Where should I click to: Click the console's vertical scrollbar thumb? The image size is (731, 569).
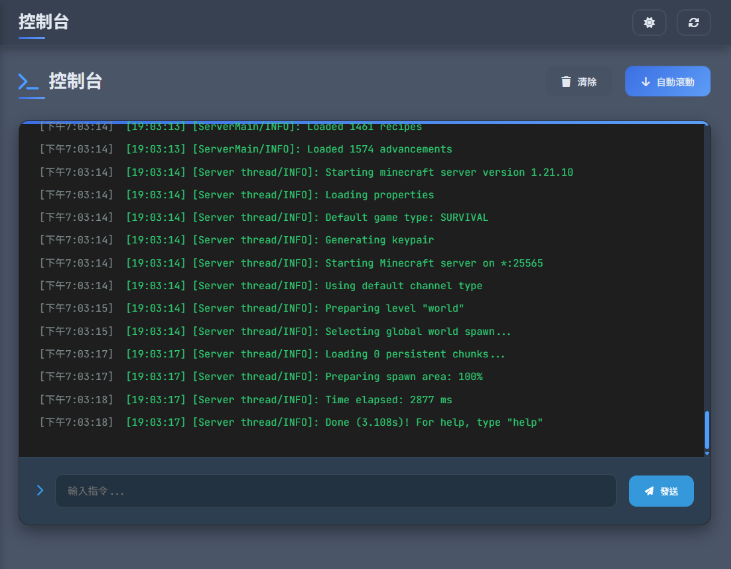[706, 429]
